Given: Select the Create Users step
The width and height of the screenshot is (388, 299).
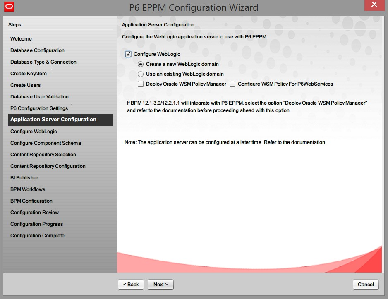Looking at the screenshot, I should 26,85.
